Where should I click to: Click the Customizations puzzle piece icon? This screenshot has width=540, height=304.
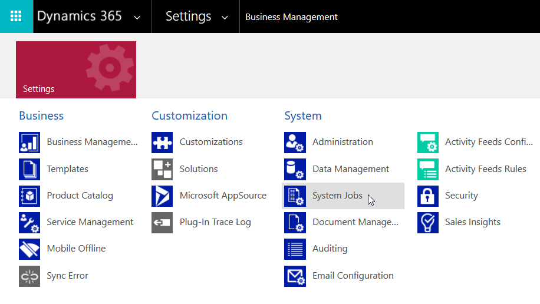click(x=162, y=143)
